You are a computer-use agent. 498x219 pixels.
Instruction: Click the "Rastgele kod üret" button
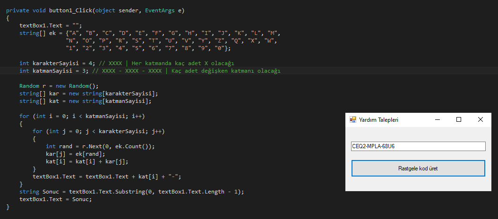click(x=418, y=168)
